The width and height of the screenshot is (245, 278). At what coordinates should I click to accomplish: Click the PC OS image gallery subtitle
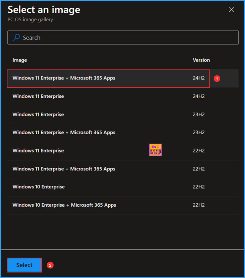pyautogui.click(x=30, y=20)
